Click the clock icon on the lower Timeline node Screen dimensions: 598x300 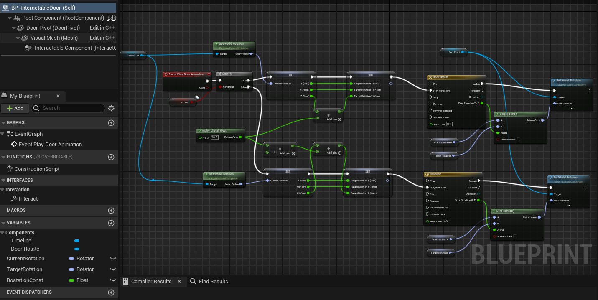coord(427,174)
